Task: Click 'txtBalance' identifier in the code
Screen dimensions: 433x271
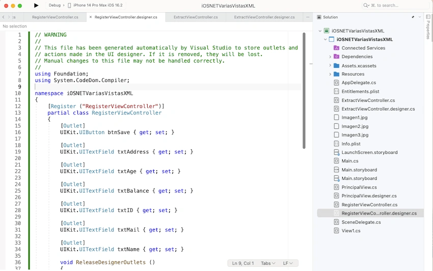Action: tap(133, 191)
